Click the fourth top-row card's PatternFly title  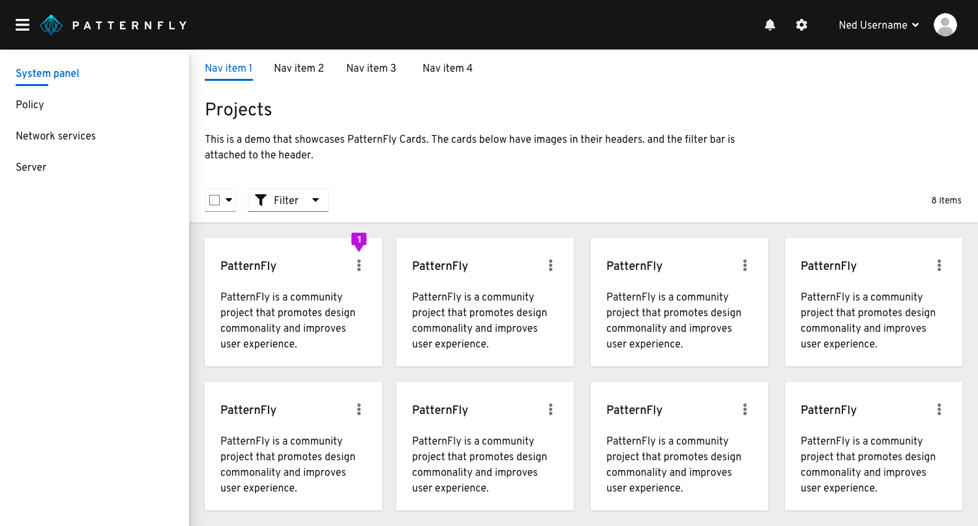pos(829,266)
